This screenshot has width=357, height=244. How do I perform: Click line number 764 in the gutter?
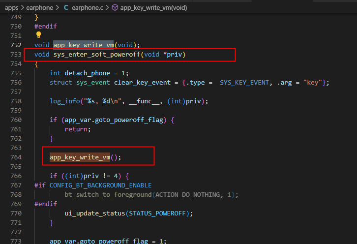[16, 157]
